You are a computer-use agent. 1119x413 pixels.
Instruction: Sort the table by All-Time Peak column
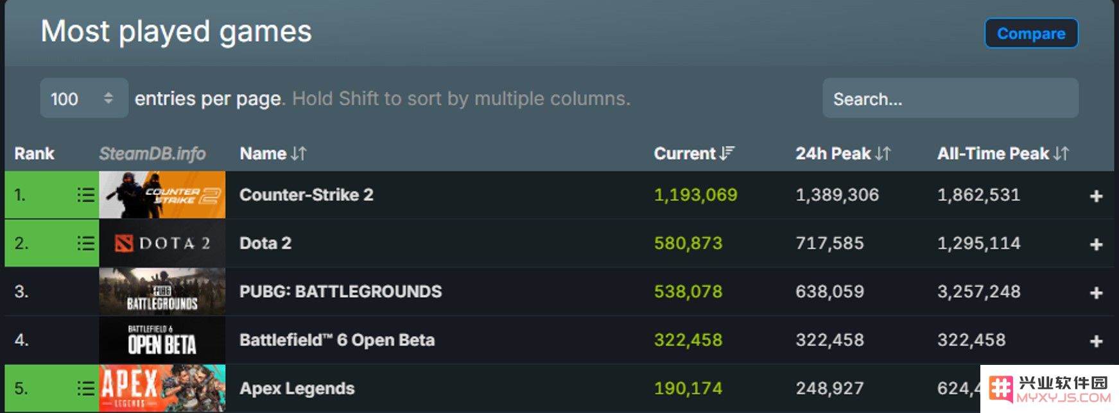pos(1003,154)
